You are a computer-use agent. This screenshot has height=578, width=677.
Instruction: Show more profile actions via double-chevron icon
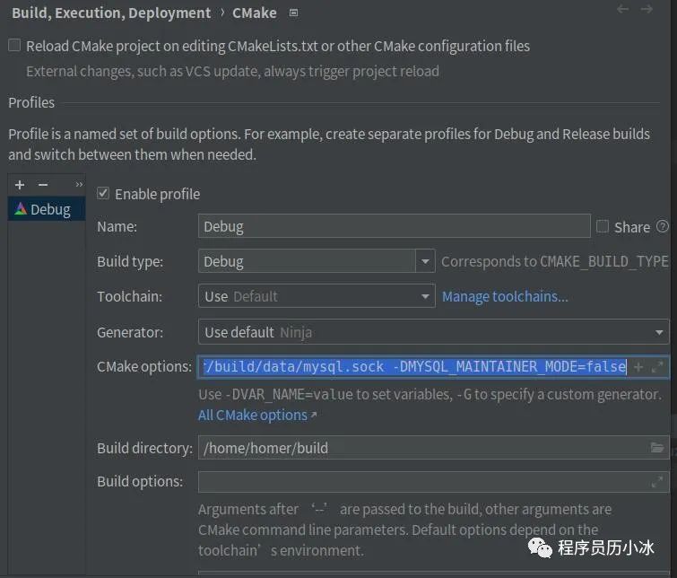(79, 185)
